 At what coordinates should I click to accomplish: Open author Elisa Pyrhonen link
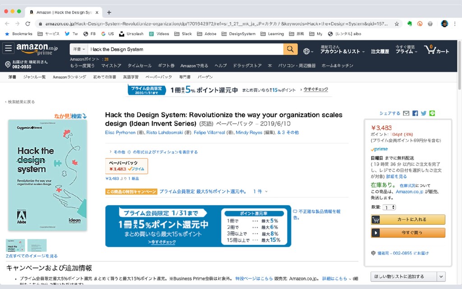[x=120, y=133]
